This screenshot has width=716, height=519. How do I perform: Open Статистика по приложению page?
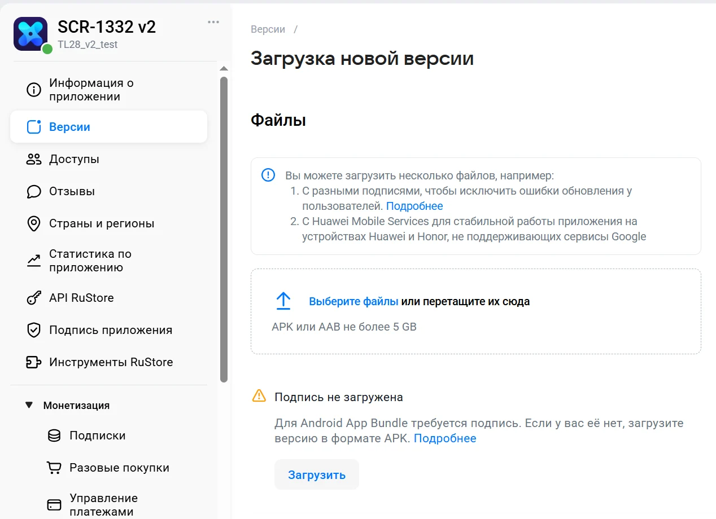pyautogui.click(x=108, y=261)
